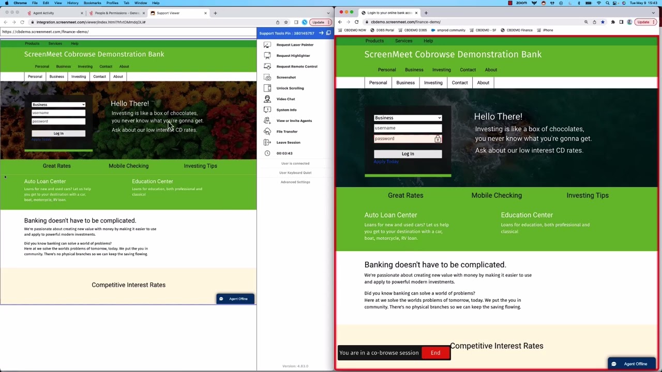Image resolution: width=662 pixels, height=372 pixels.
Task: Switch to the Agent Activity tab
Action: pos(55,13)
